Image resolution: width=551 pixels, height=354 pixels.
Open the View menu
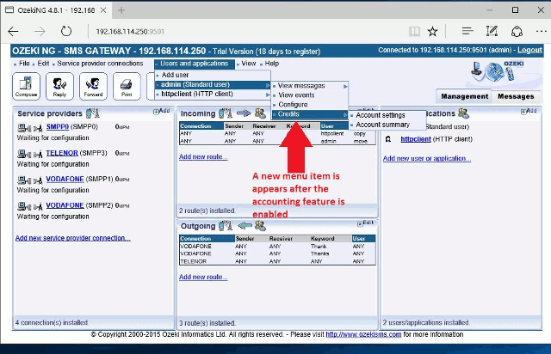coord(249,64)
